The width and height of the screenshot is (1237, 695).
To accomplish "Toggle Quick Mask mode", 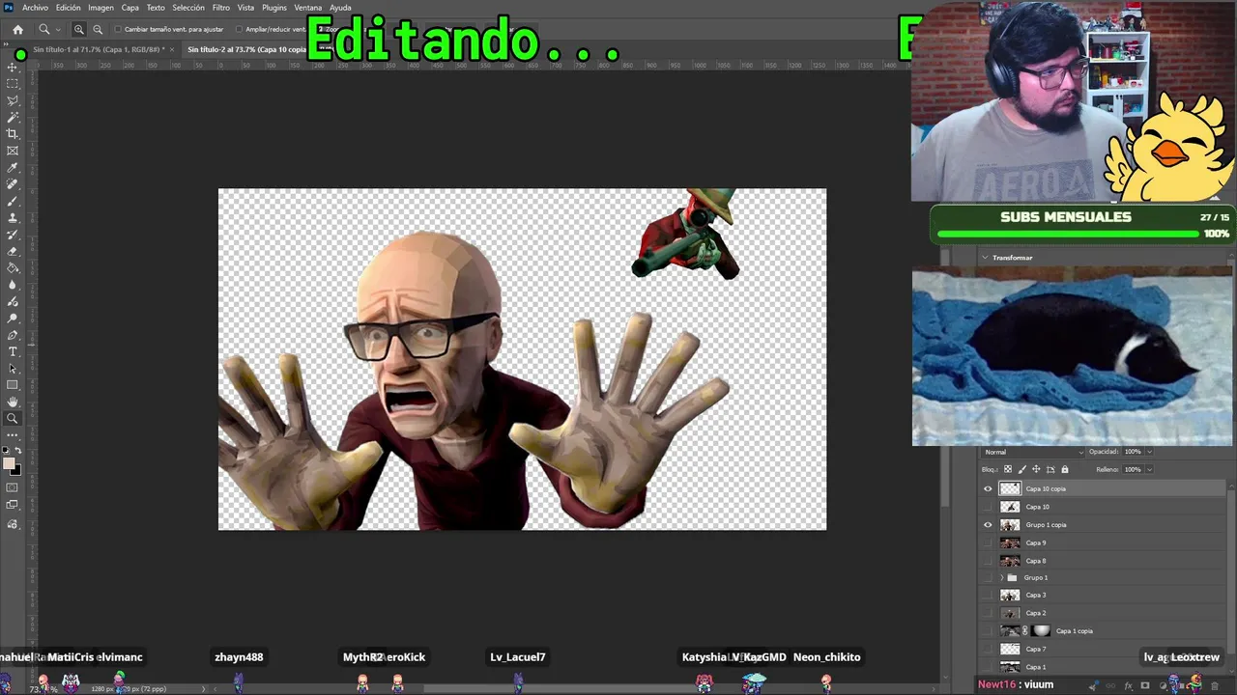I will click(x=13, y=488).
